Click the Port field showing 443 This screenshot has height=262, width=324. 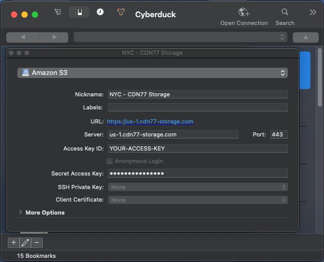(279, 134)
